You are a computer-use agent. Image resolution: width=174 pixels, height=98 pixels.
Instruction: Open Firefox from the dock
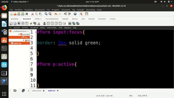pyautogui.click(x=4, y=8)
